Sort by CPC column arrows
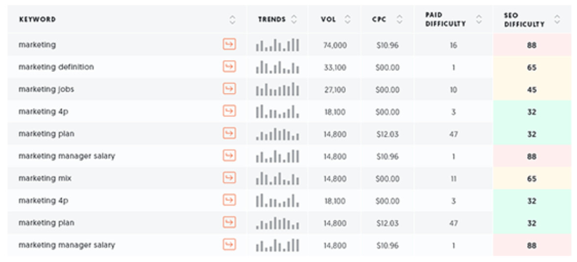The height and width of the screenshot is (262, 577). coord(400,20)
